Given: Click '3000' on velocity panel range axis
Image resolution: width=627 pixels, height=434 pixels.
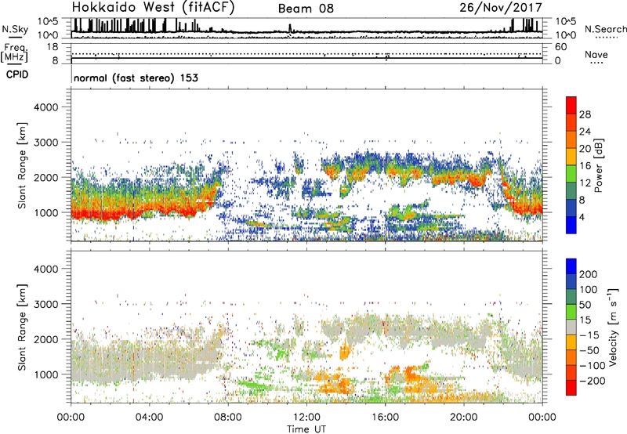Looking at the screenshot, I should click(45, 304).
